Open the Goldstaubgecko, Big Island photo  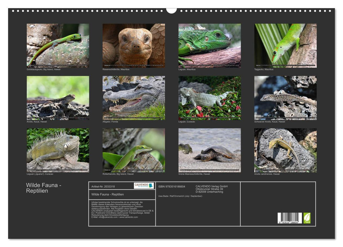[58, 46]
